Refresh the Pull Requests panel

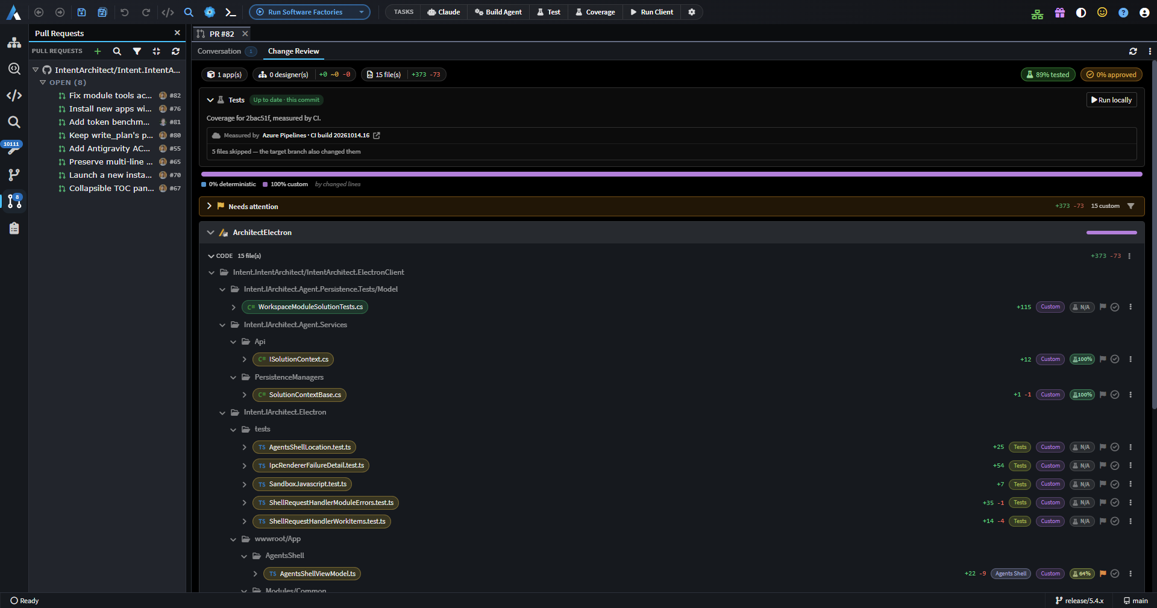(x=176, y=51)
